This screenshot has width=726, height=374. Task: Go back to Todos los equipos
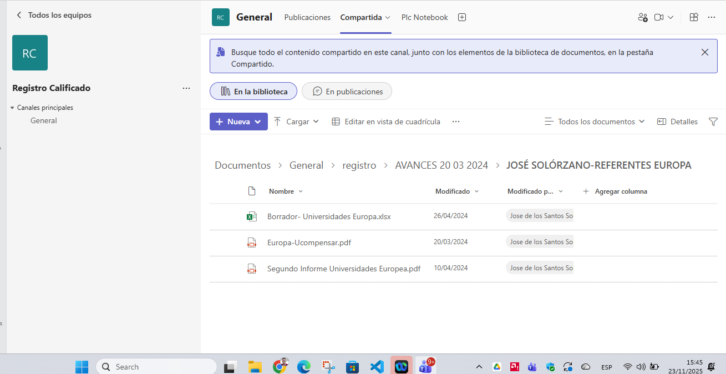point(54,15)
